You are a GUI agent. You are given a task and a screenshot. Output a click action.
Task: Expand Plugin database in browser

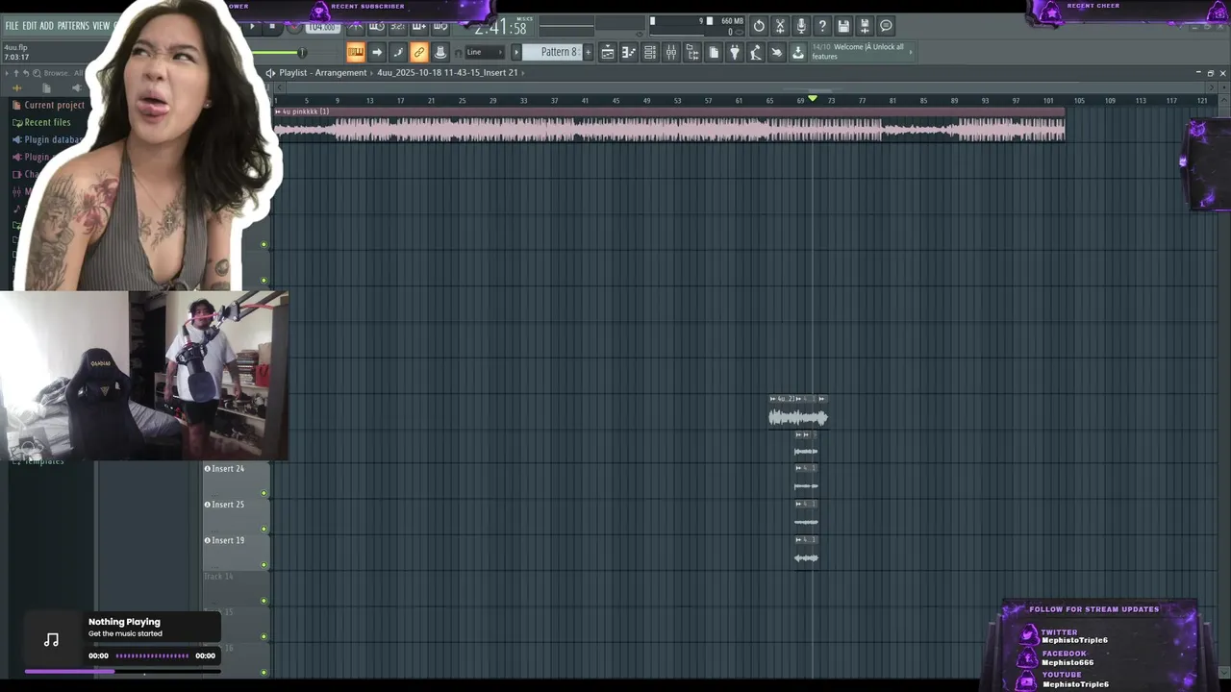click(46, 140)
